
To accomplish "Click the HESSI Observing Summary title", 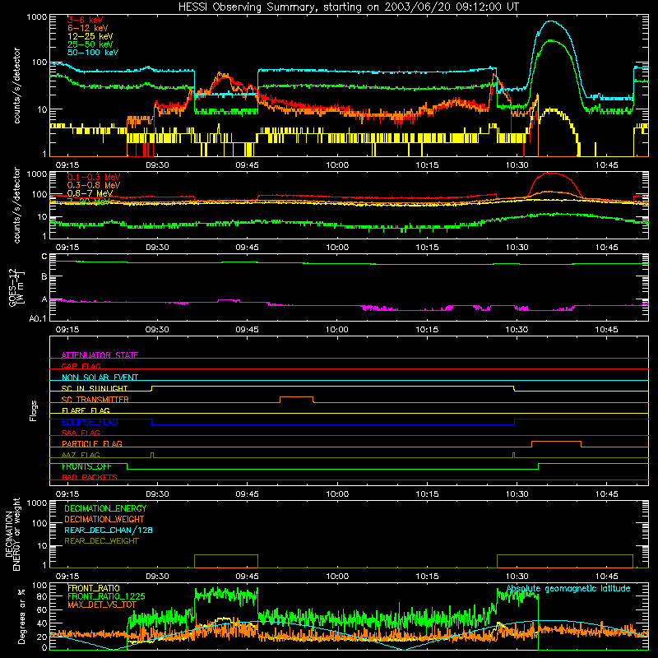I will (x=349, y=7).
